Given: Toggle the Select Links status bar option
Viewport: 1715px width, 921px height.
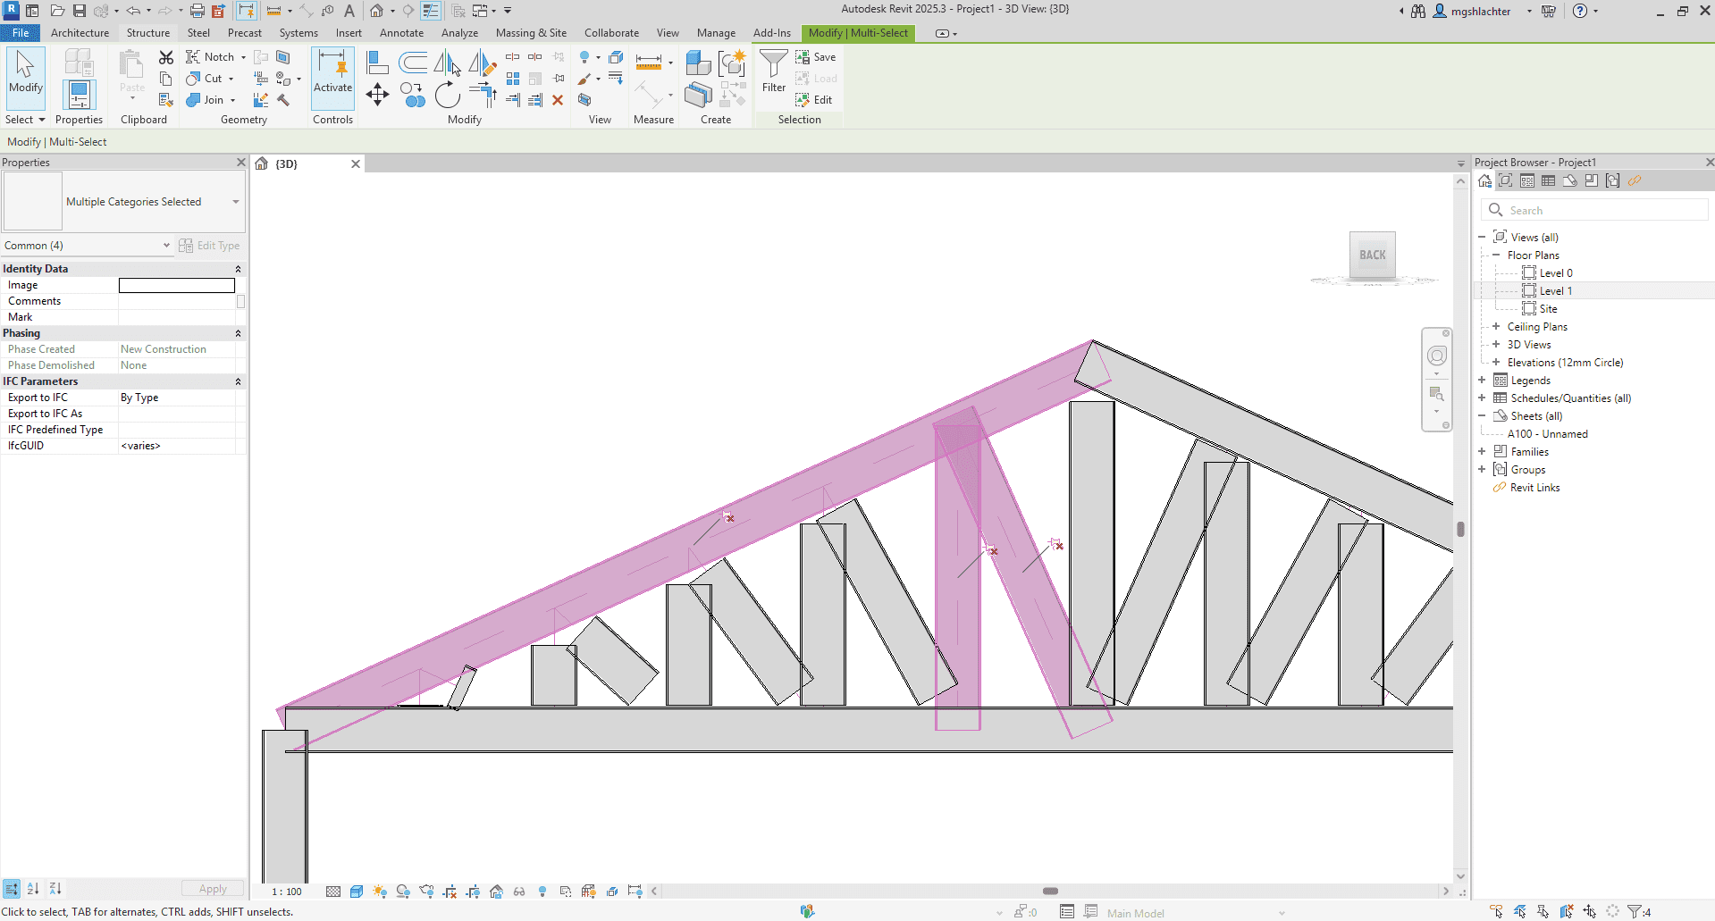Looking at the screenshot, I should (x=1496, y=912).
